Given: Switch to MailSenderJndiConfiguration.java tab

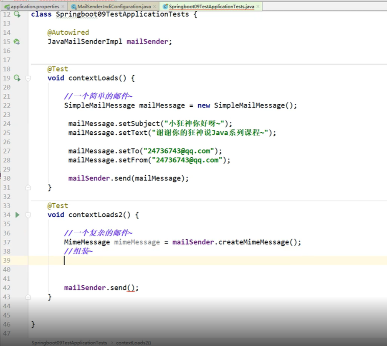Looking at the screenshot, I should point(114,6).
